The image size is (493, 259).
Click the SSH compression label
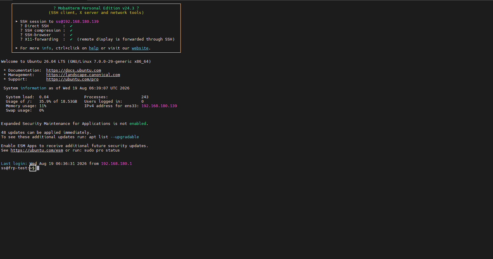click(x=43, y=30)
